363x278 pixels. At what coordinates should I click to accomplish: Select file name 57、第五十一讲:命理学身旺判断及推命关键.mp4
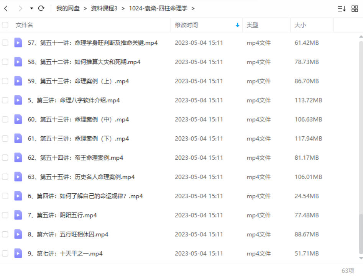93,43
